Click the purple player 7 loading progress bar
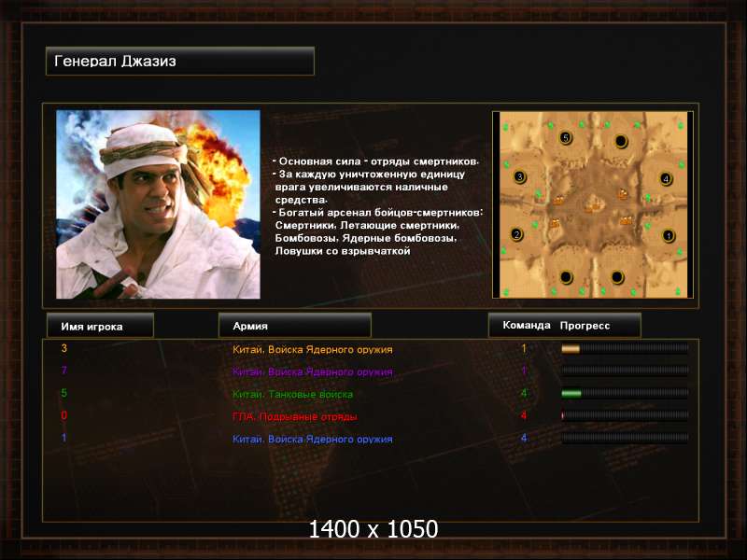The image size is (747, 560). (x=625, y=371)
